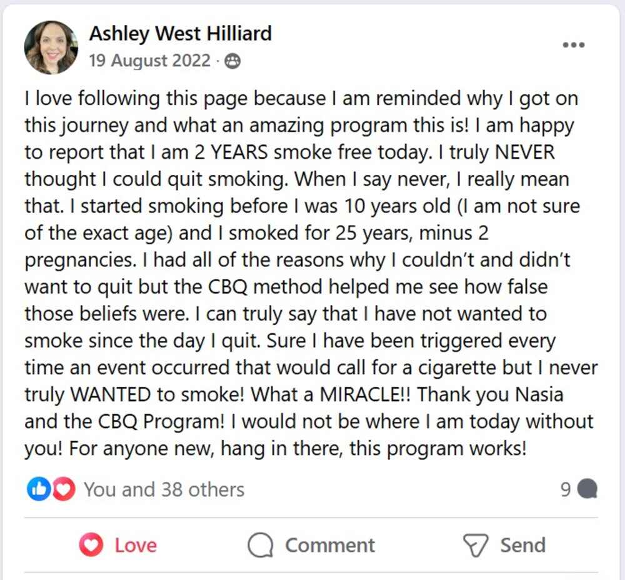Click the comment count number 9

[x=566, y=489]
